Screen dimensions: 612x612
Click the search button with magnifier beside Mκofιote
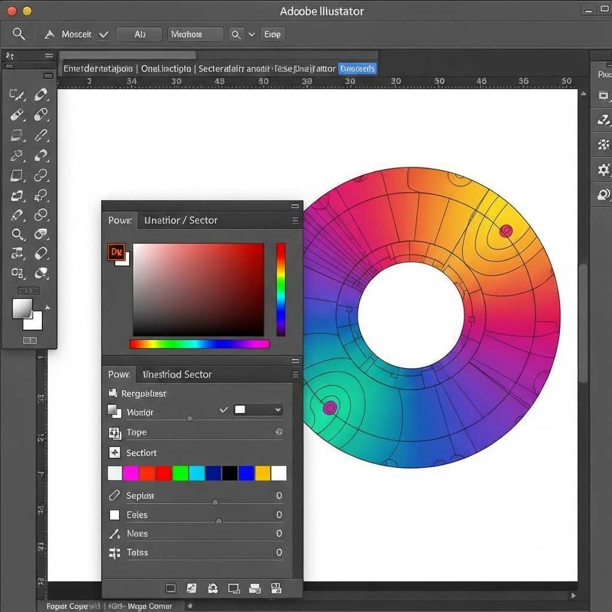coord(236,34)
